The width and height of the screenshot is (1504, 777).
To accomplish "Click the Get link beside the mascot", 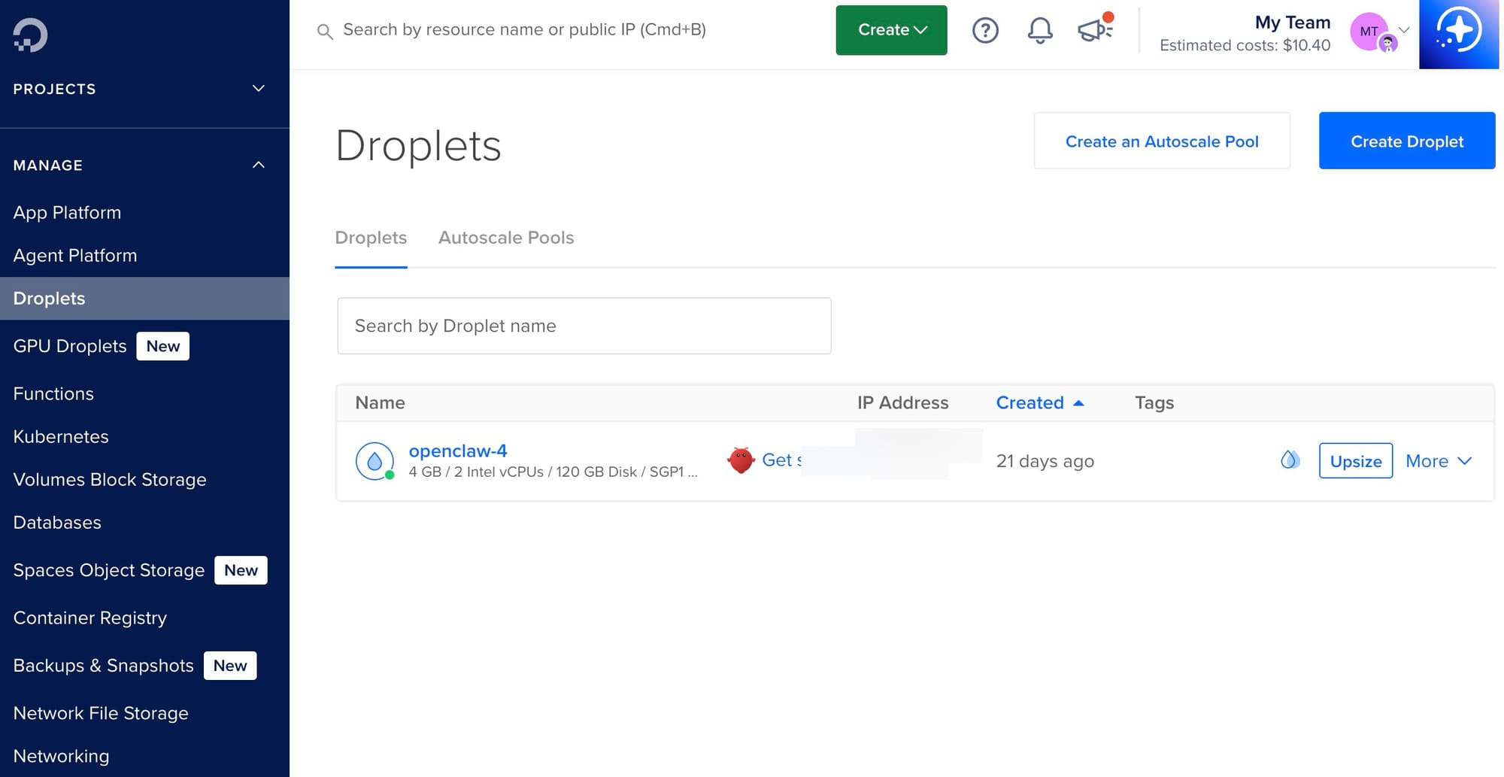I will coord(781,460).
